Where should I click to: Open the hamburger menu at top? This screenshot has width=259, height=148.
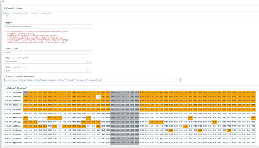click(3, 1)
